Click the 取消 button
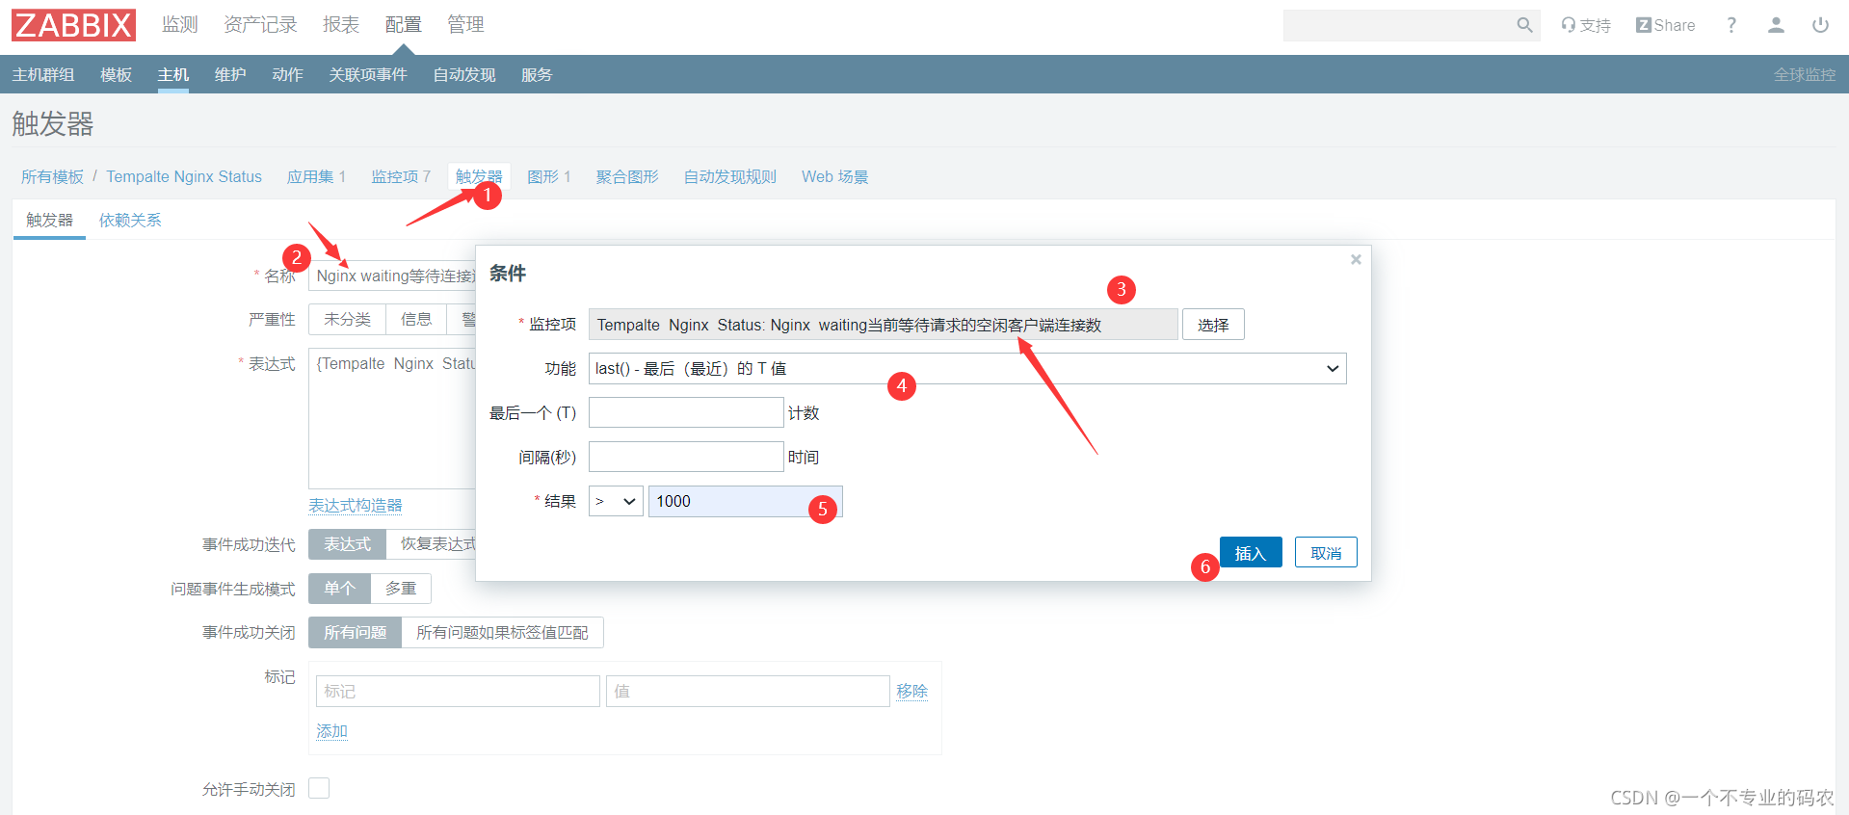Screen dimensions: 1849x815 tap(1326, 553)
